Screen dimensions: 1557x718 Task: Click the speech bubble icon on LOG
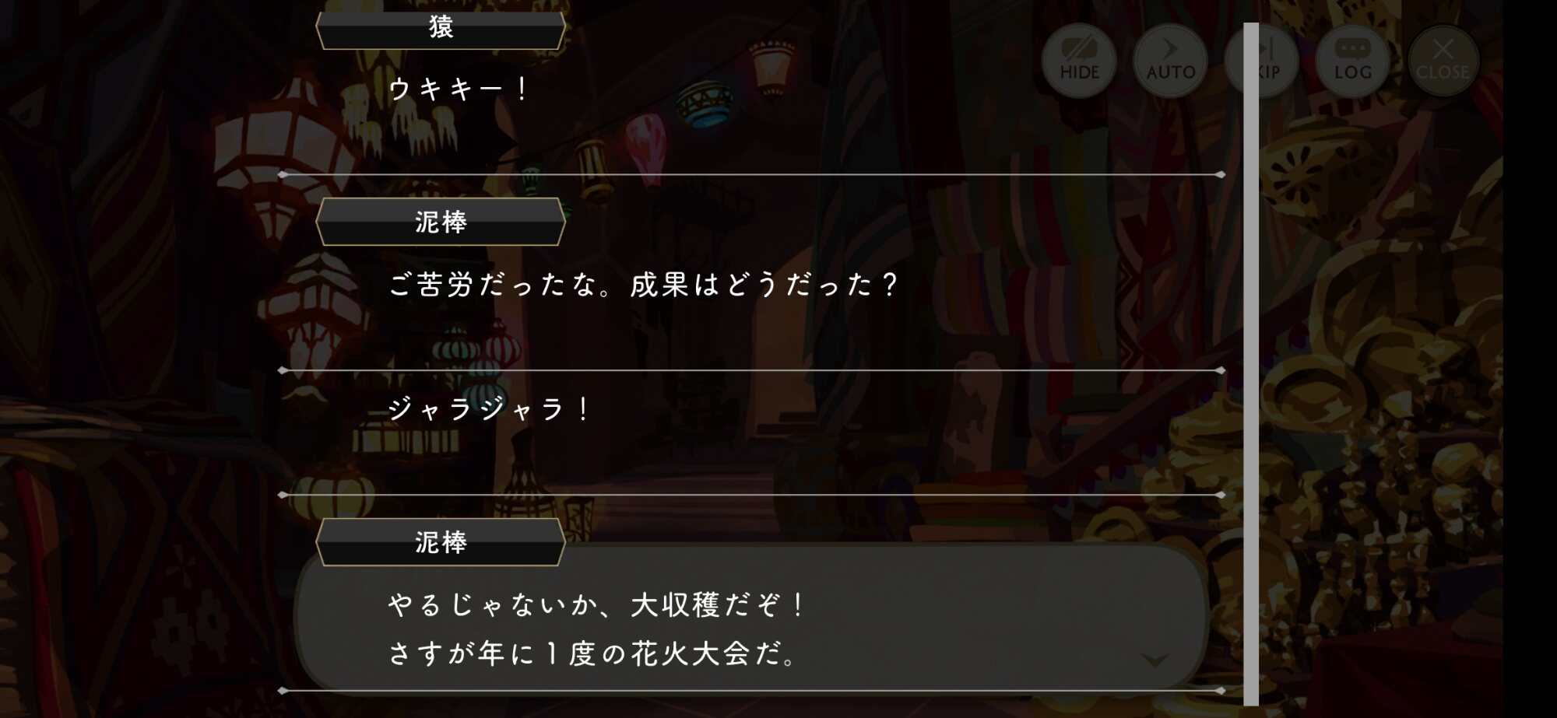[x=1352, y=48]
